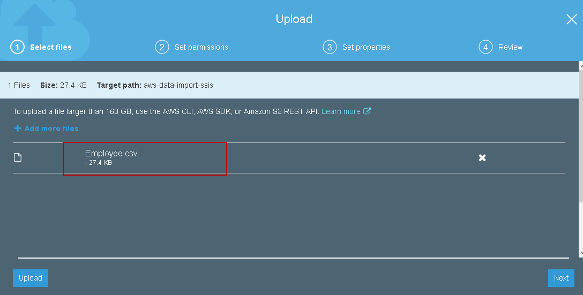This screenshot has width=583, height=295.
Task: Click the scrollbar down arrow
Action: tap(580, 253)
